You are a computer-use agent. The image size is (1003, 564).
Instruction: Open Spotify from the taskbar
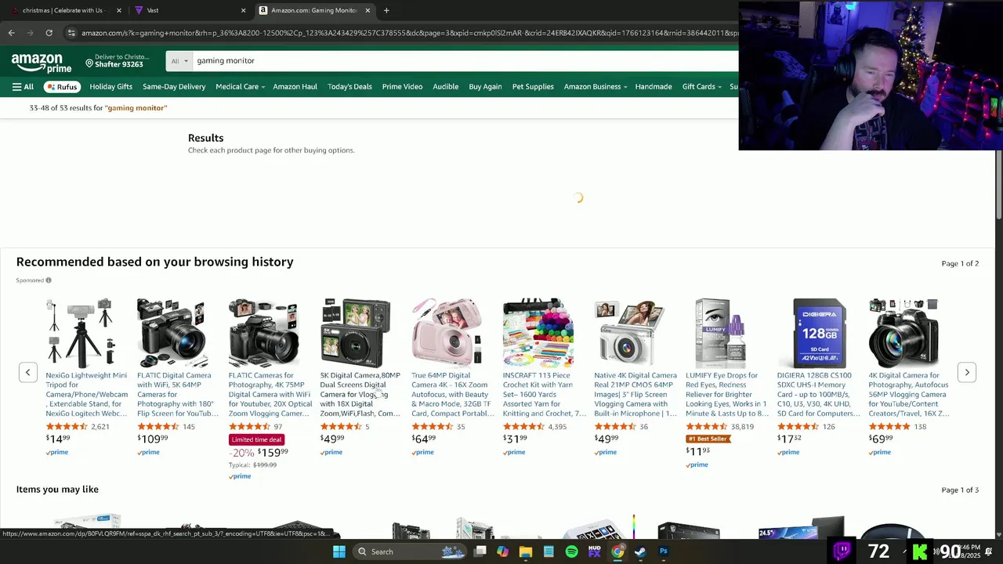click(x=571, y=551)
